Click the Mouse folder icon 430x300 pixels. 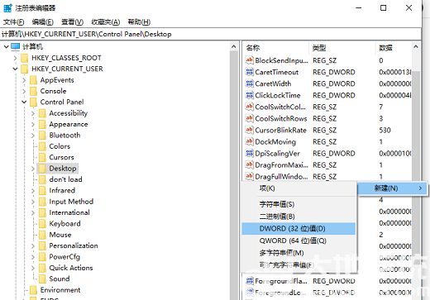[42, 235]
